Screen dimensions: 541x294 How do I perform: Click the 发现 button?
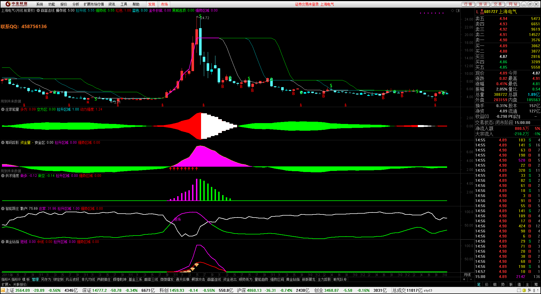click(152, 4)
